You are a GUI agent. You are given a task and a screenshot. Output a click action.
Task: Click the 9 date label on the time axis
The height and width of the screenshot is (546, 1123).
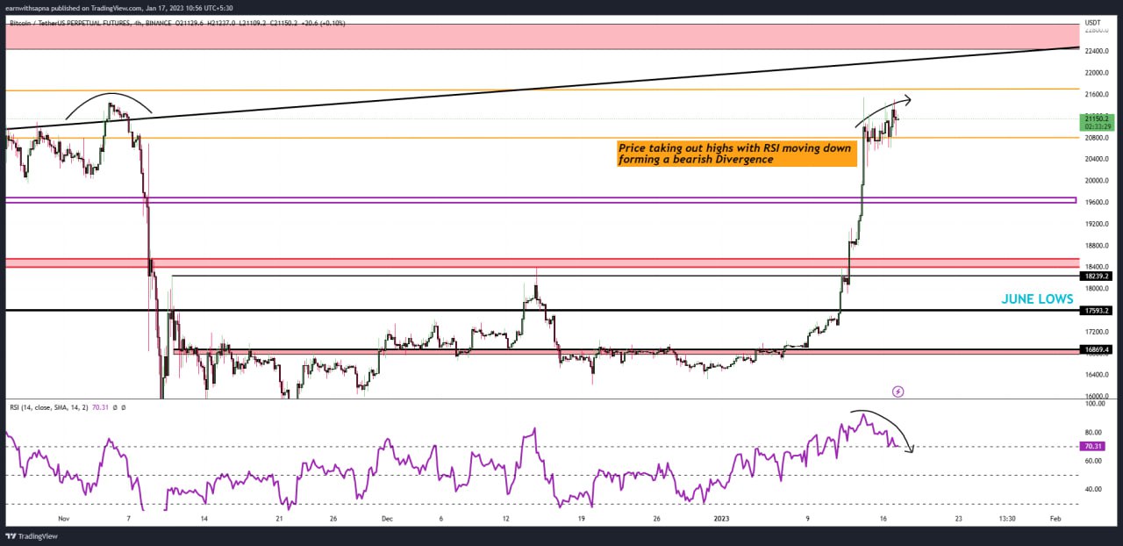[x=810, y=518]
